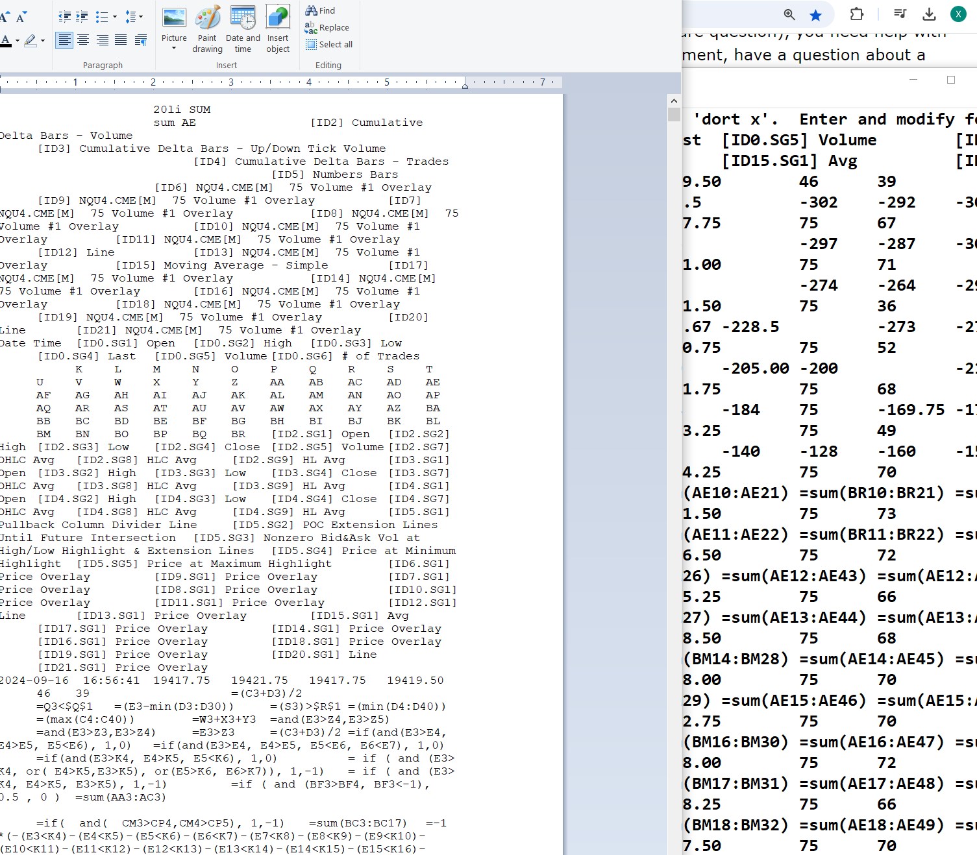Decrease the paragraph indent

click(64, 17)
